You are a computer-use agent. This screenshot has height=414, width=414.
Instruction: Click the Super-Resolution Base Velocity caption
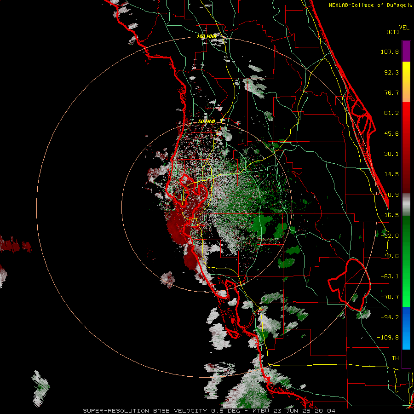pos(209,411)
